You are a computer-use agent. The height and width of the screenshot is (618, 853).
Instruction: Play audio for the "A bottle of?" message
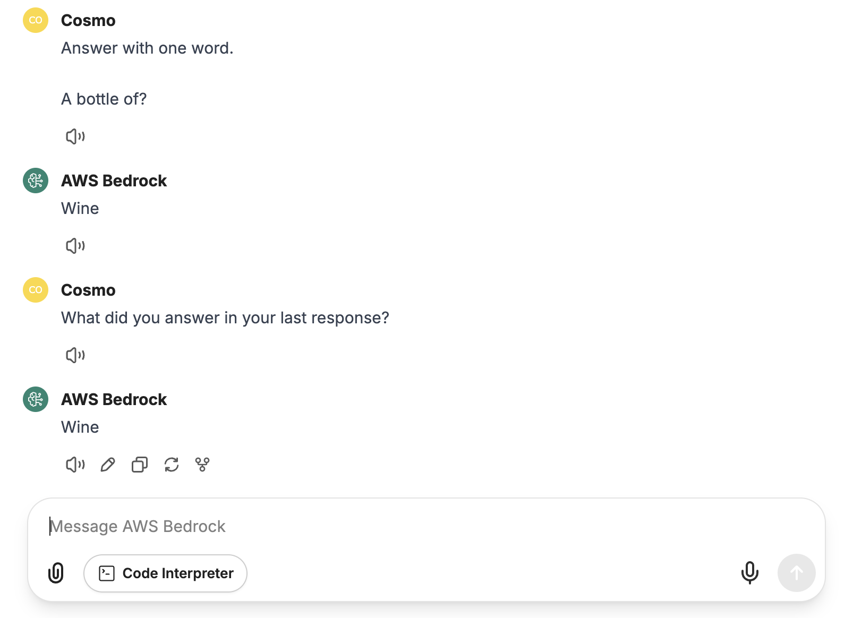pyautogui.click(x=75, y=136)
